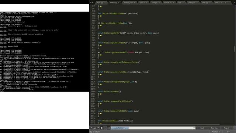Click the commandCardClicked function name
Image resolution: width=236 pixels, height=133 pixels.
tap(121, 101)
